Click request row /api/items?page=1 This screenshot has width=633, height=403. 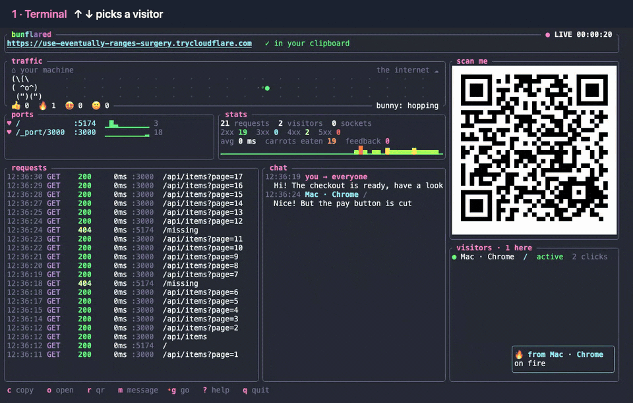pos(123,354)
